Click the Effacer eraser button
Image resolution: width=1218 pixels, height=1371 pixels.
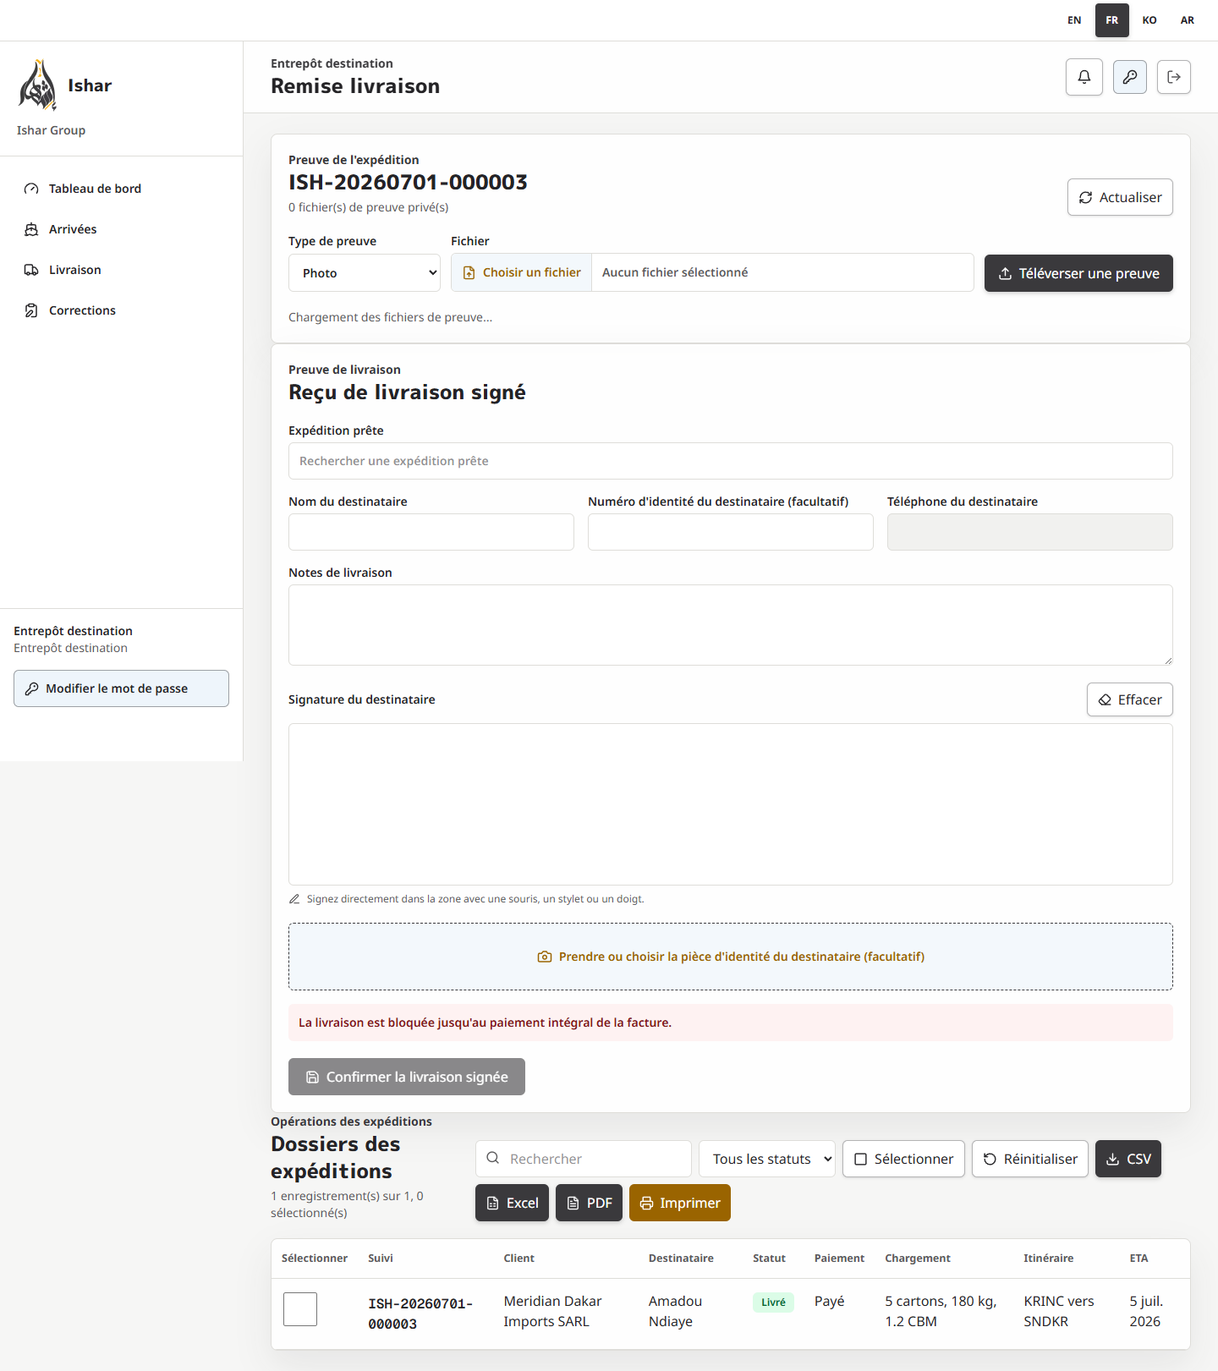pos(1130,699)
